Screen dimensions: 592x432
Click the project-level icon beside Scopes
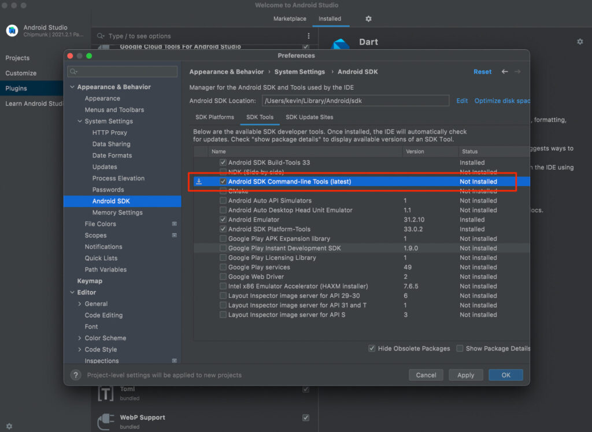(x=175, y=235)
